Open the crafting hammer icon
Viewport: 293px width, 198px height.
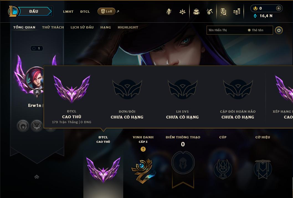tap(209, 12)
